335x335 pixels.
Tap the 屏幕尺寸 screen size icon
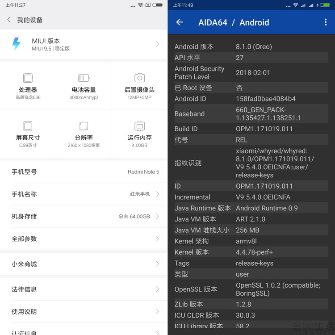tap(28, 126)
